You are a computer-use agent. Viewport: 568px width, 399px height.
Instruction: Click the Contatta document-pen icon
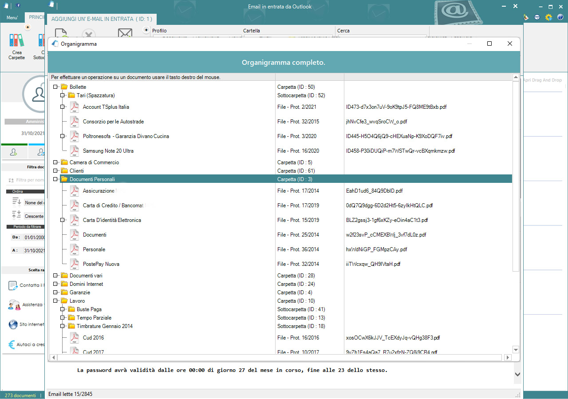13,285
